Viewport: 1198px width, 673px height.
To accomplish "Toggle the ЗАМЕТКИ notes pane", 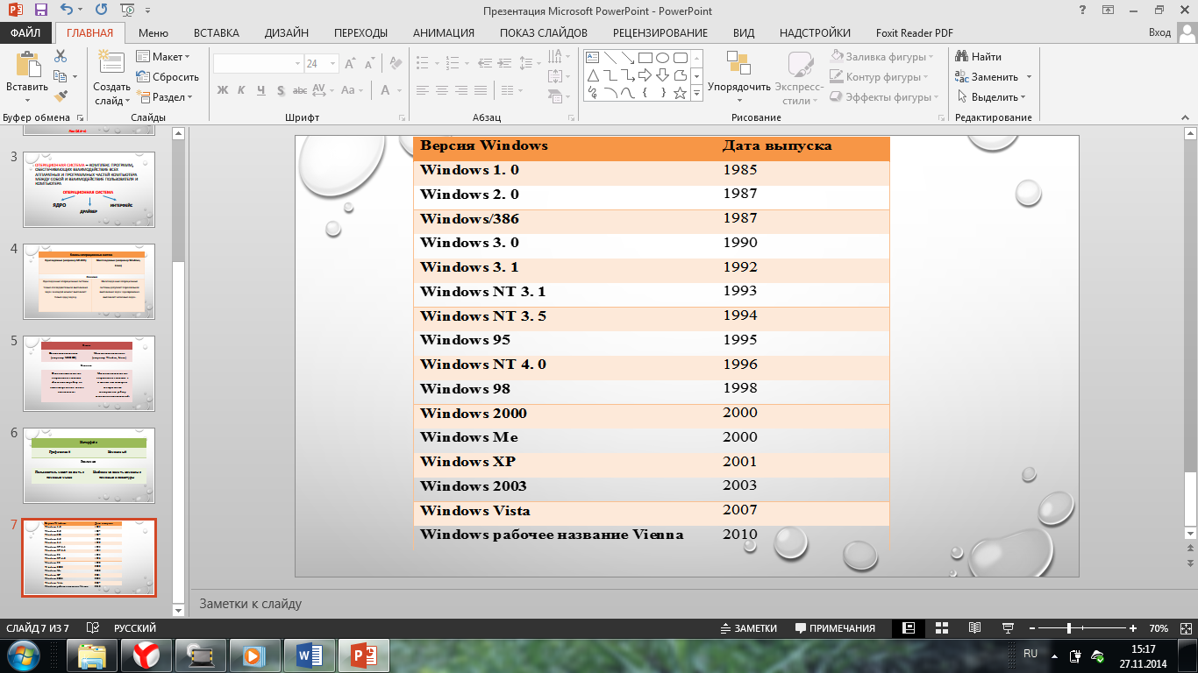I will point(748,628).
